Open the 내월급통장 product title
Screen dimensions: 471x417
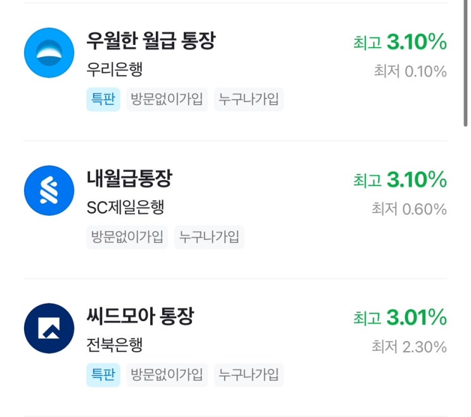(129, 179)
